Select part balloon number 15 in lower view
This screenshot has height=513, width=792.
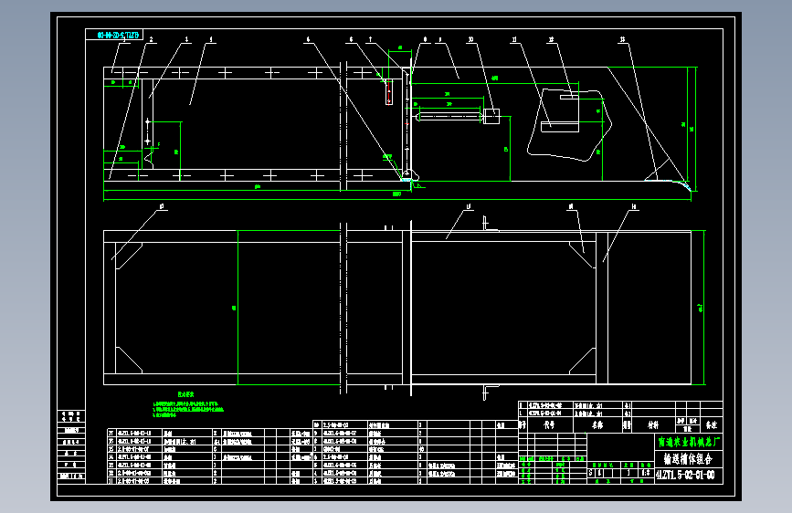[x=469, y=206]
